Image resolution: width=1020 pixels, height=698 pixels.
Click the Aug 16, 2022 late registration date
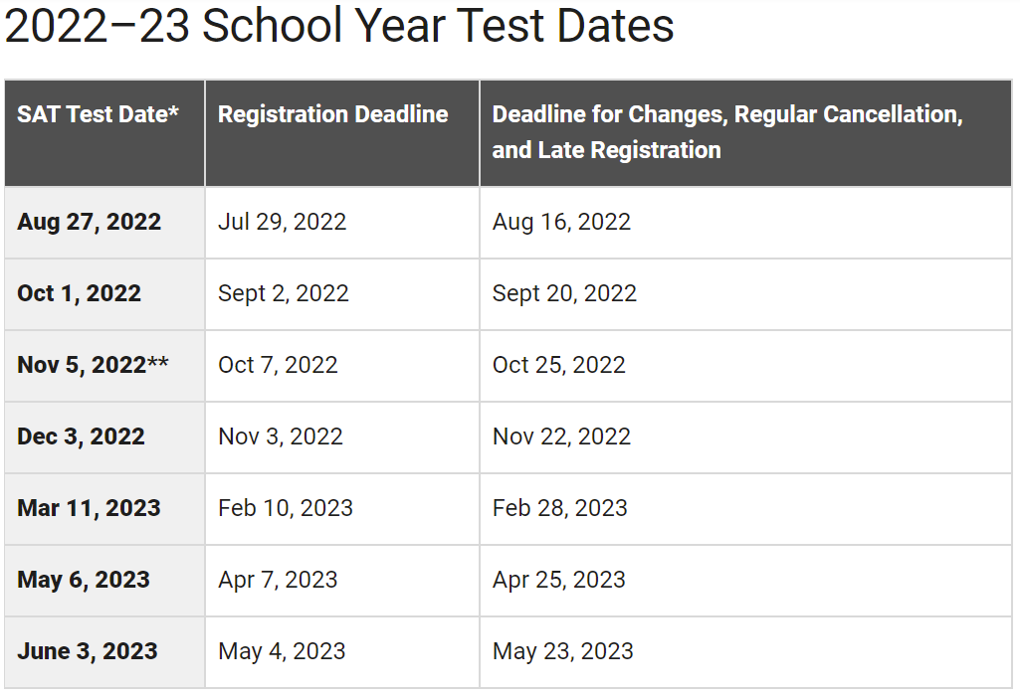(561, 222)
